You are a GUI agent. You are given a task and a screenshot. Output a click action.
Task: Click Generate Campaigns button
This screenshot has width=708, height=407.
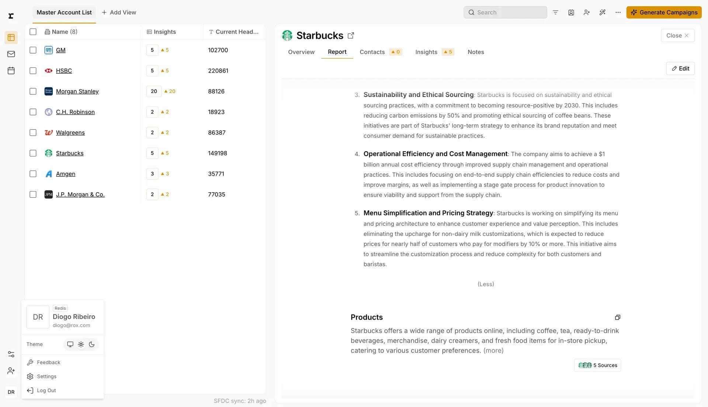coord(664,12)
